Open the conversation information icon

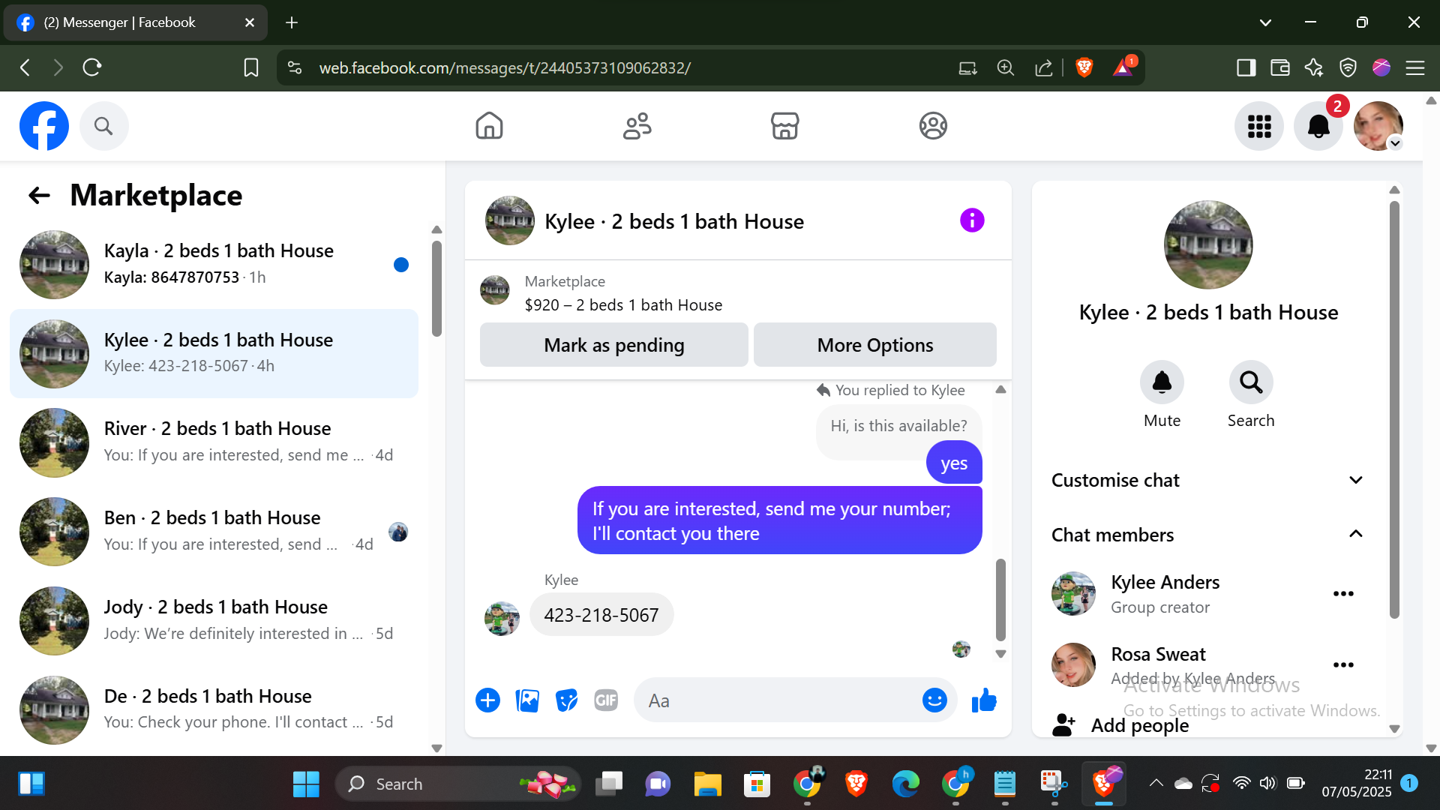pos(972,220)
